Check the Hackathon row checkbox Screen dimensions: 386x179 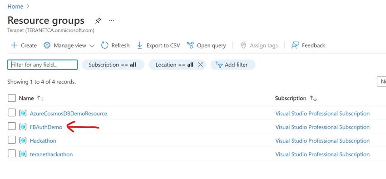point(11,140)
